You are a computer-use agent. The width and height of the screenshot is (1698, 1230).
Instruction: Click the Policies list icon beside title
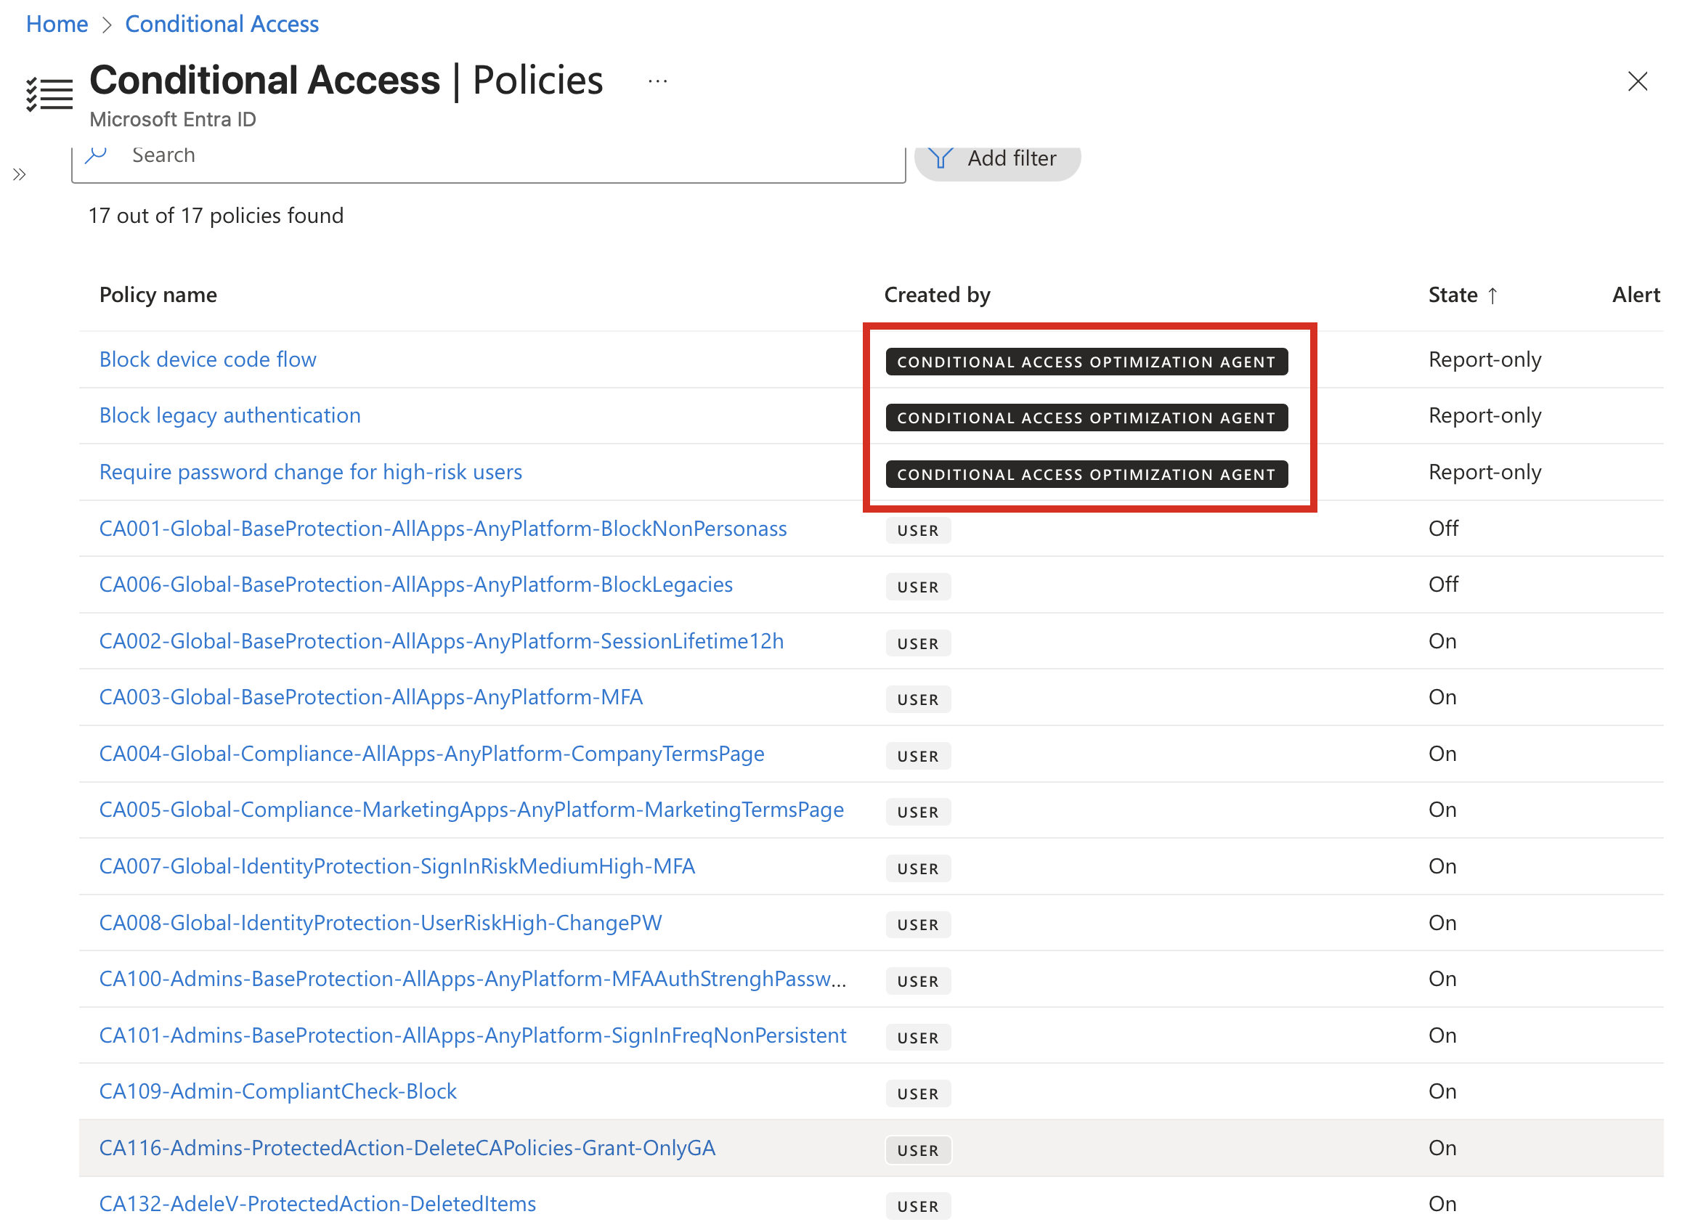coord(49,94)
